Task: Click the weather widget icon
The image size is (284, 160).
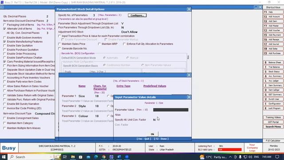Action: point(202,157)
